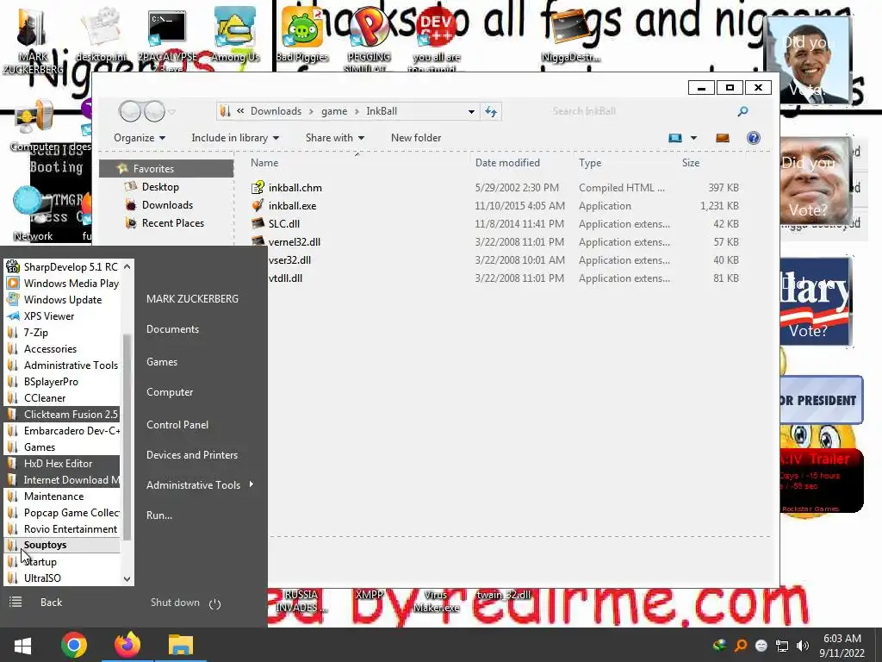The width and height of the screenshot is (882, 662).
Task: Click the game breadcrumb in address bar
Action: (x=334, y=111)
